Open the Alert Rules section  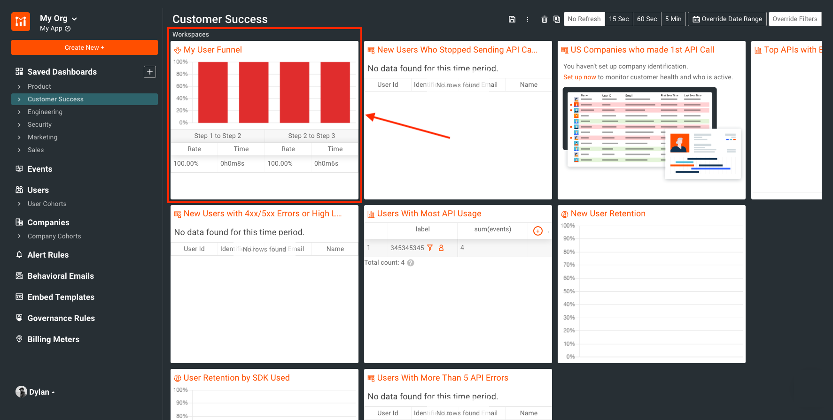(48, 255)
